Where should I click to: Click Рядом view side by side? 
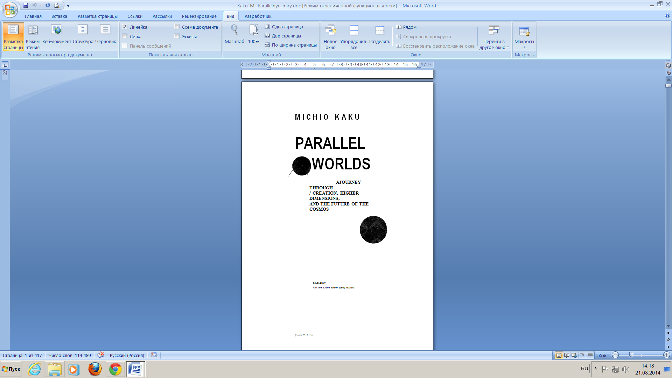coord(406,27)
